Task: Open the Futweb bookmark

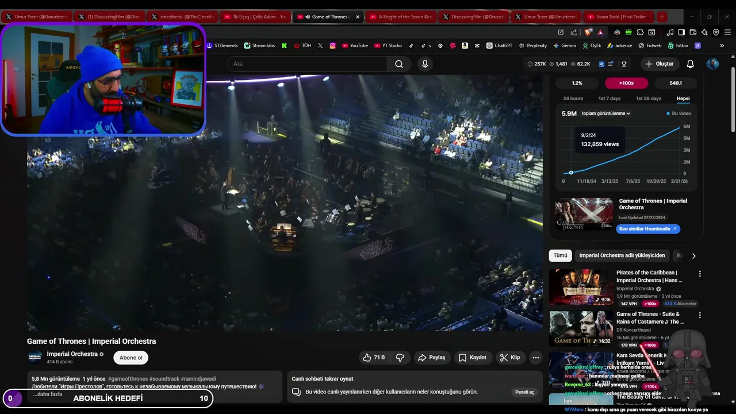Action: point(649,45)
